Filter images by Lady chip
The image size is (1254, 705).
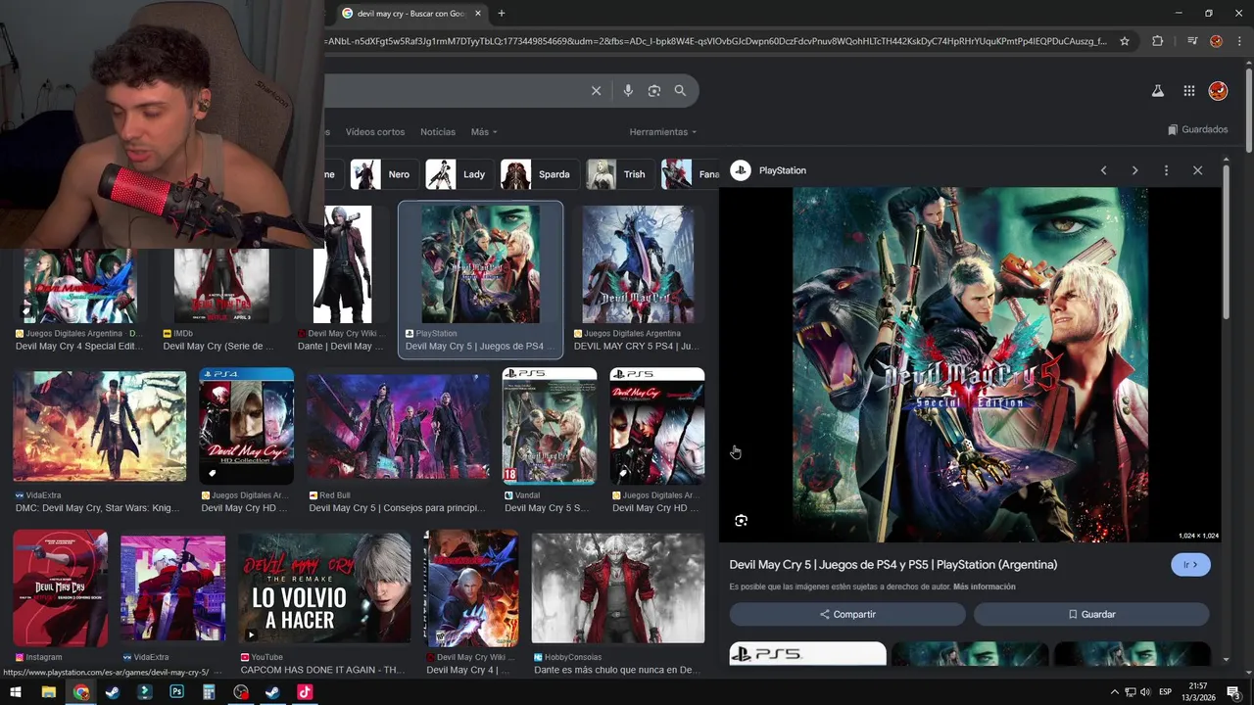coord(458,174)
